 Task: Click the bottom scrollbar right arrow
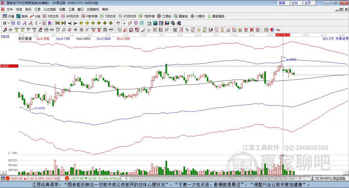(300, 178)
